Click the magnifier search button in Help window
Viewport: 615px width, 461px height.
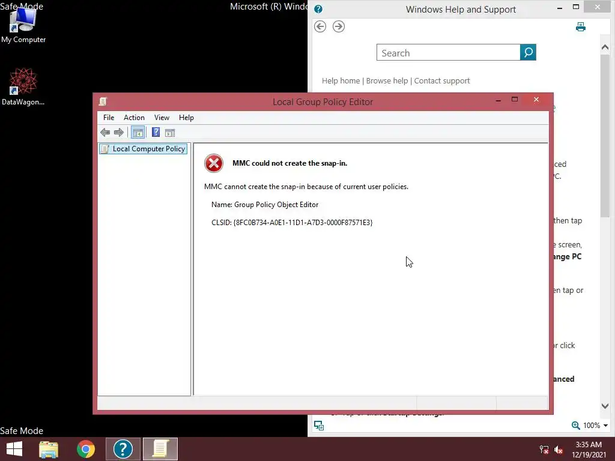tap(528, 53)
